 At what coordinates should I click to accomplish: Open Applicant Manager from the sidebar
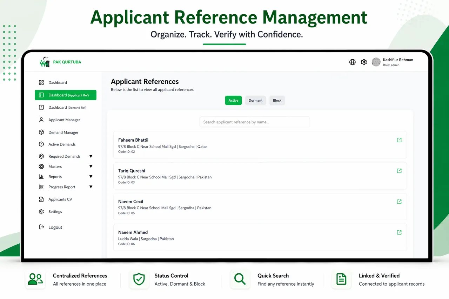pyautogui.click(x=64, y=120)
